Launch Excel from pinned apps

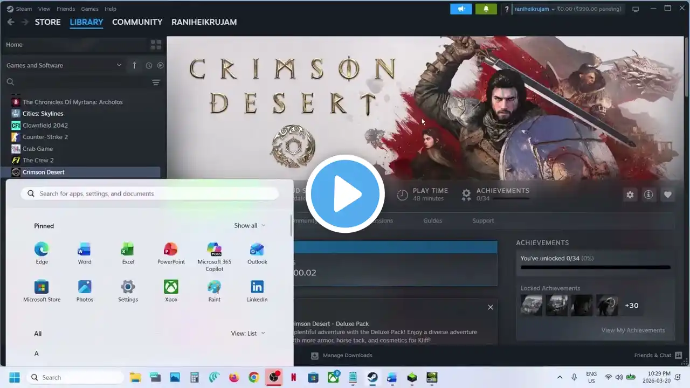(x=128, y=253)
